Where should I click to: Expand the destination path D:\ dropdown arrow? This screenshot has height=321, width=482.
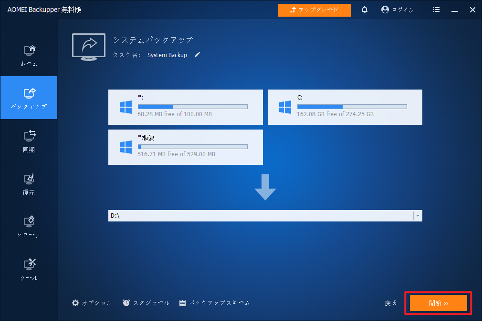point(418,216)
